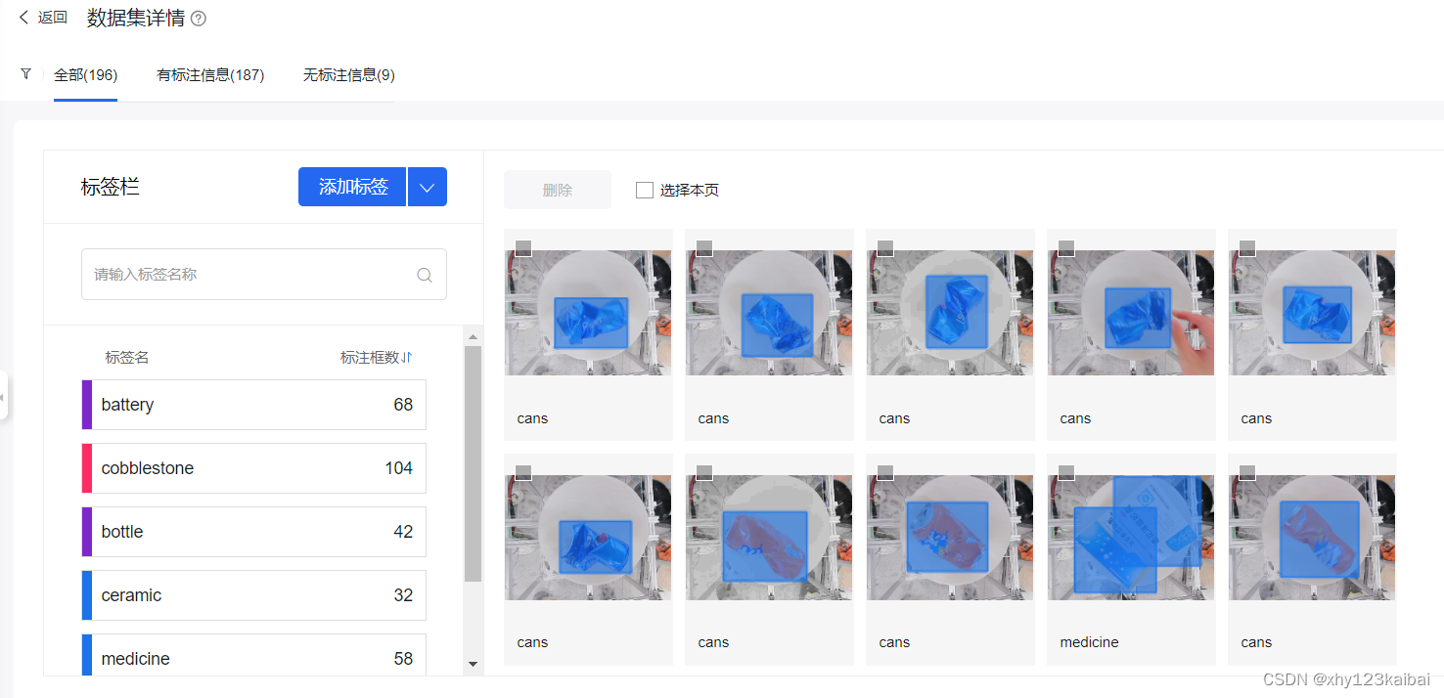Open the third cans thumbnail in top row
The width and height of the screenshot is (1444, 698).
(x=950, y=313)
